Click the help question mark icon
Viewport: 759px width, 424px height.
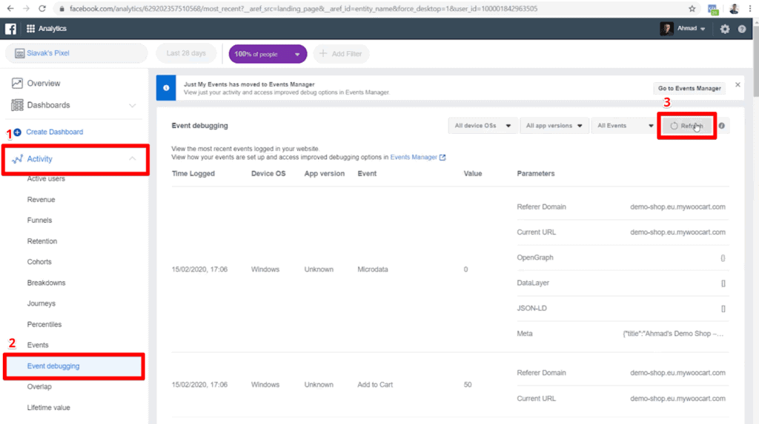[741, 29]
